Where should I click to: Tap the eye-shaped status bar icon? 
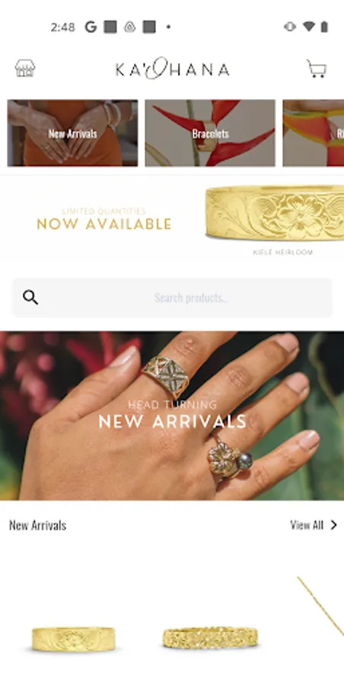click(290, 27)
